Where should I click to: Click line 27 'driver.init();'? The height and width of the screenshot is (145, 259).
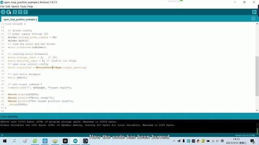[18, 41]
